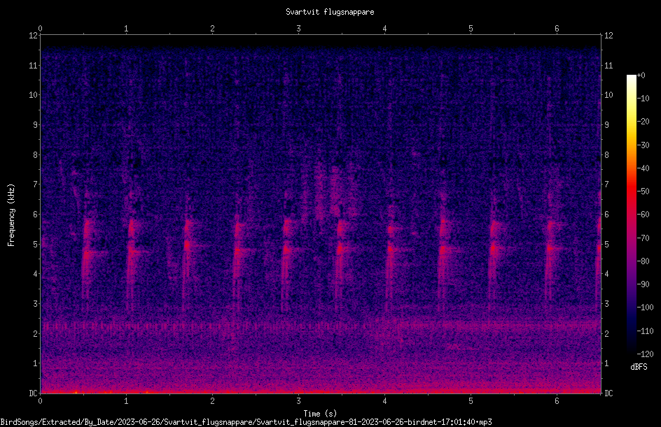Click "0" on the bottom time axis
This screenshot has width=661, height=427.
point(40,401)
